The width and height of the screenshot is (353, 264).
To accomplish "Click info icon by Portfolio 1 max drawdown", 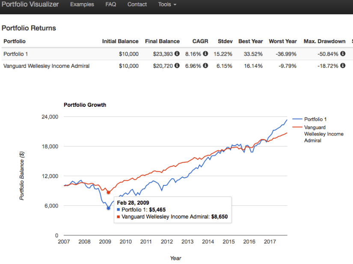I will click(x=342, y=54).
